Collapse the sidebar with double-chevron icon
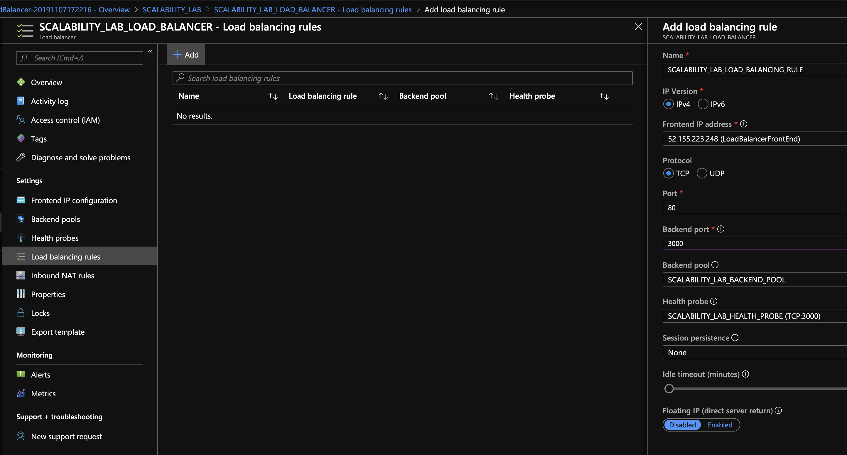 click(150, 52)
